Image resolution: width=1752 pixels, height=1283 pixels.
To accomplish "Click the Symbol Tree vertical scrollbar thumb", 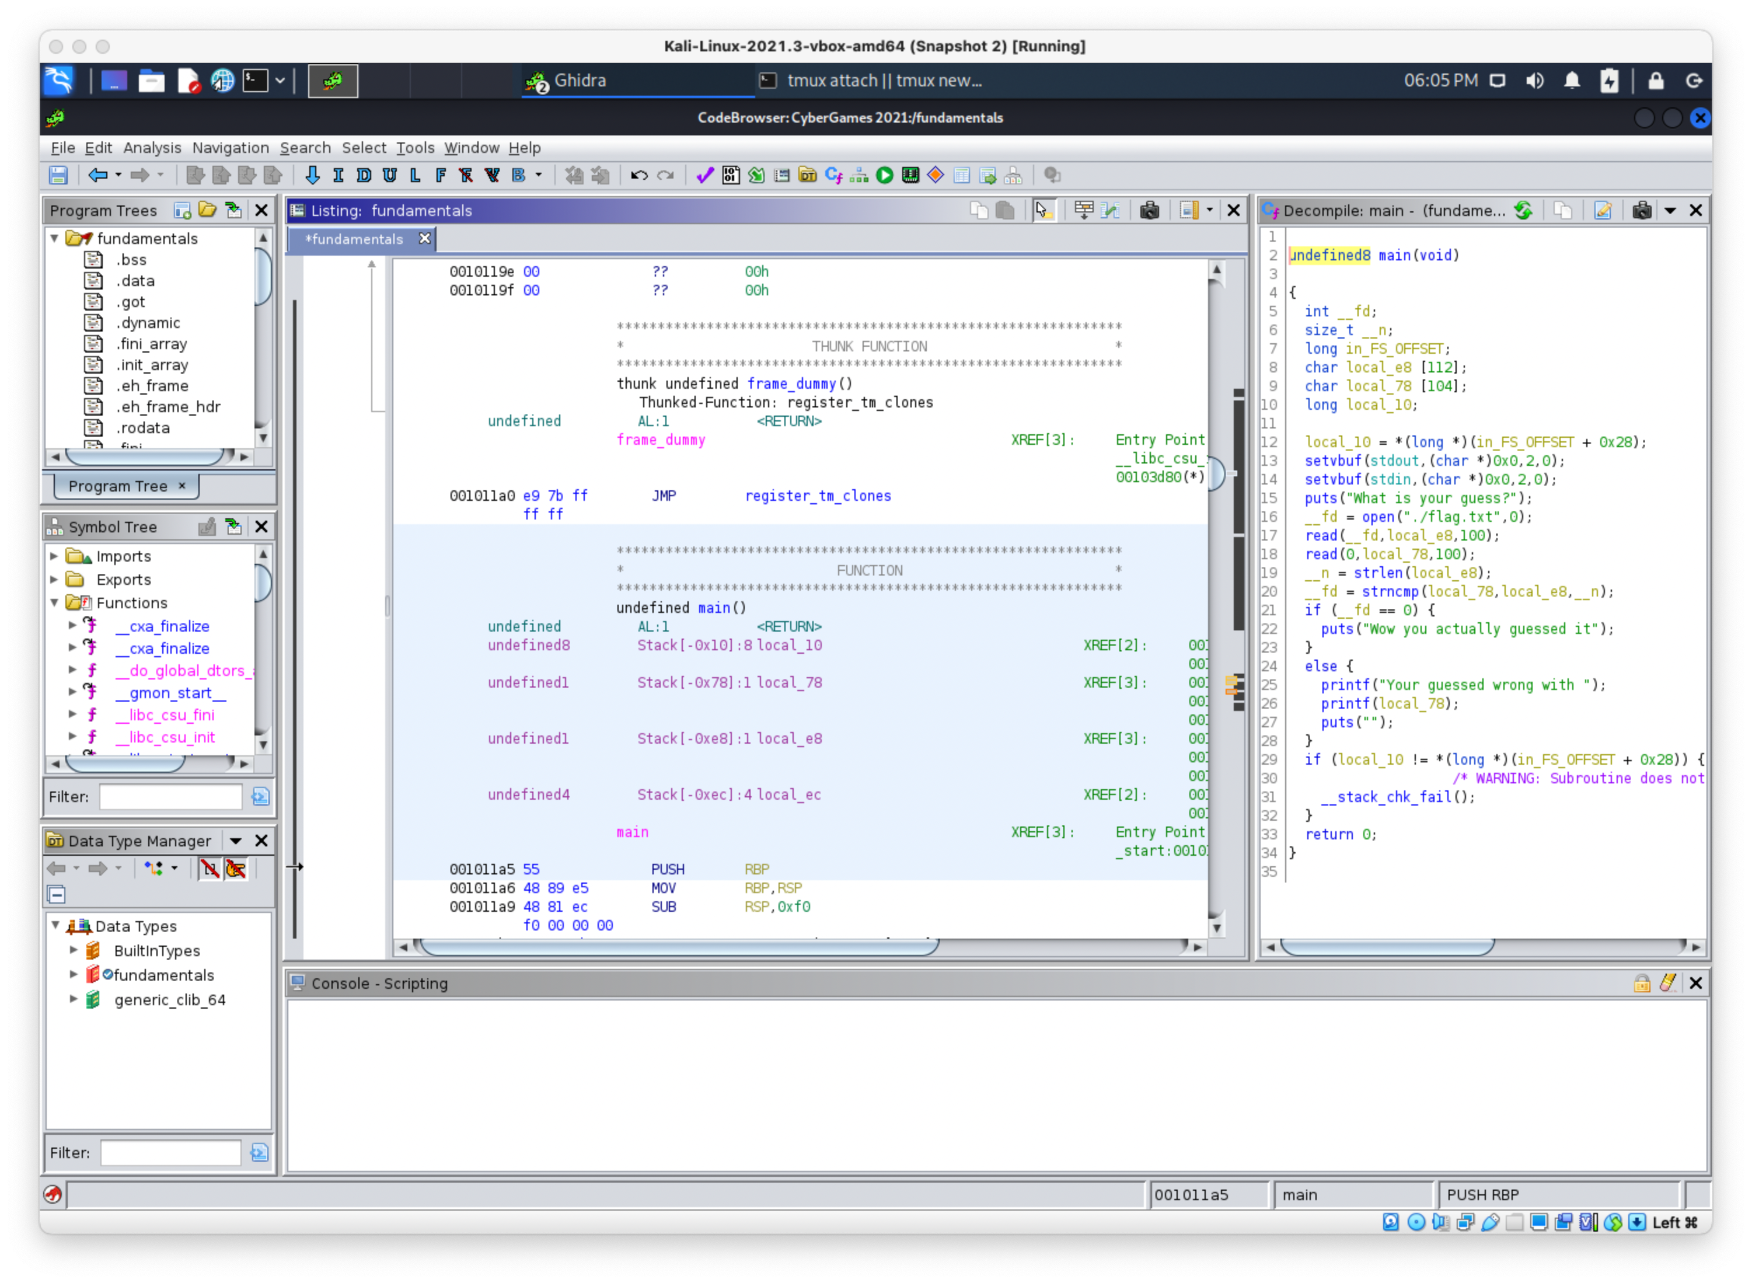I will [x=263, y=583].
